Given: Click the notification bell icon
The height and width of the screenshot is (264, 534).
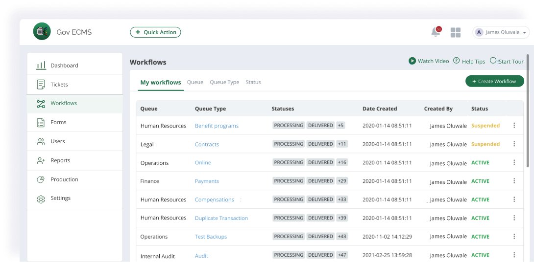Looking at the screenshot, I should [435, 32].
